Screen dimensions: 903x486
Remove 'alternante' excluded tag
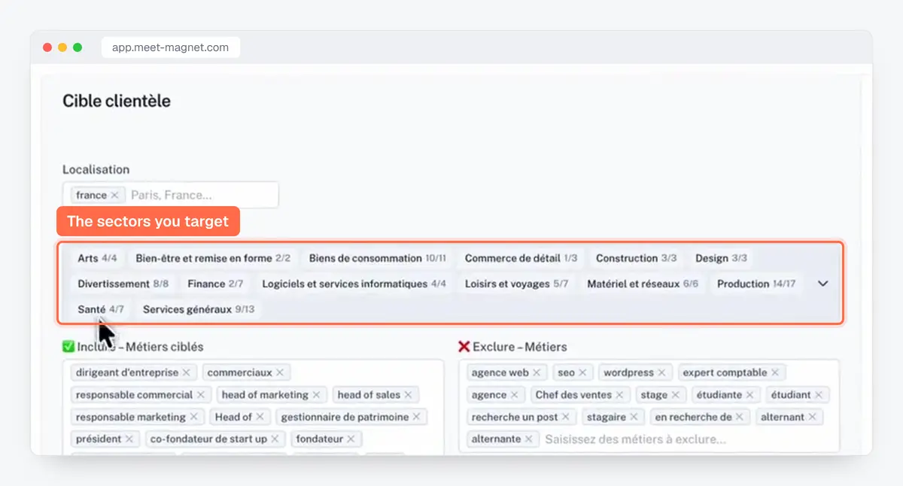click(529, 439)
